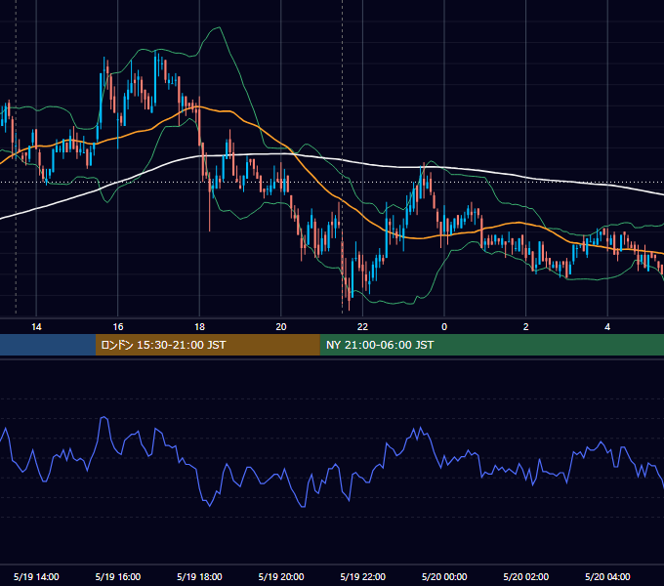Click the London 15:30-21:00 JST session bar

pyautogui.click(x=207, y=345)
